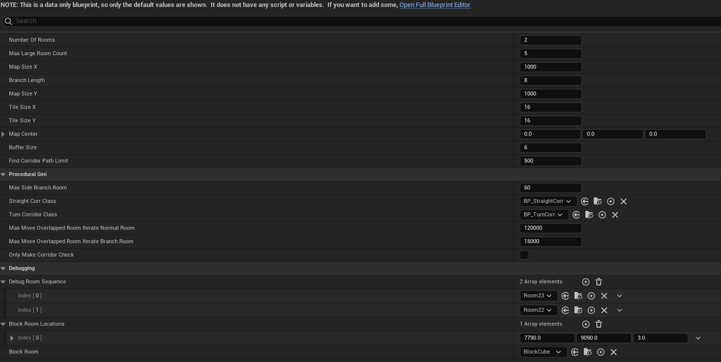This screenshot has width=721, height=362.
Task: Clear the Room22 class entry
Action: [604, 310]
